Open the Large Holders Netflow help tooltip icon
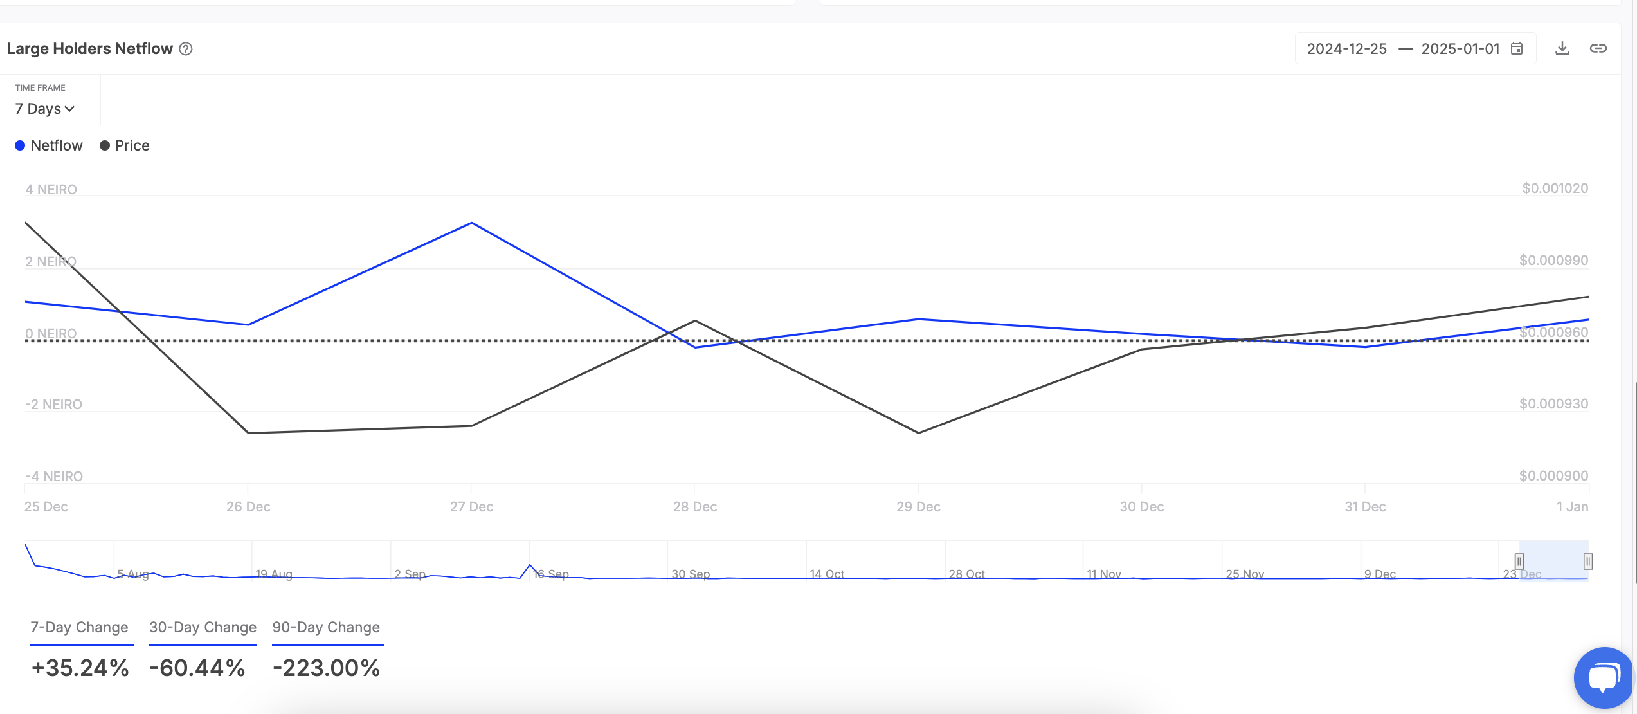 [x=186, y=49]
